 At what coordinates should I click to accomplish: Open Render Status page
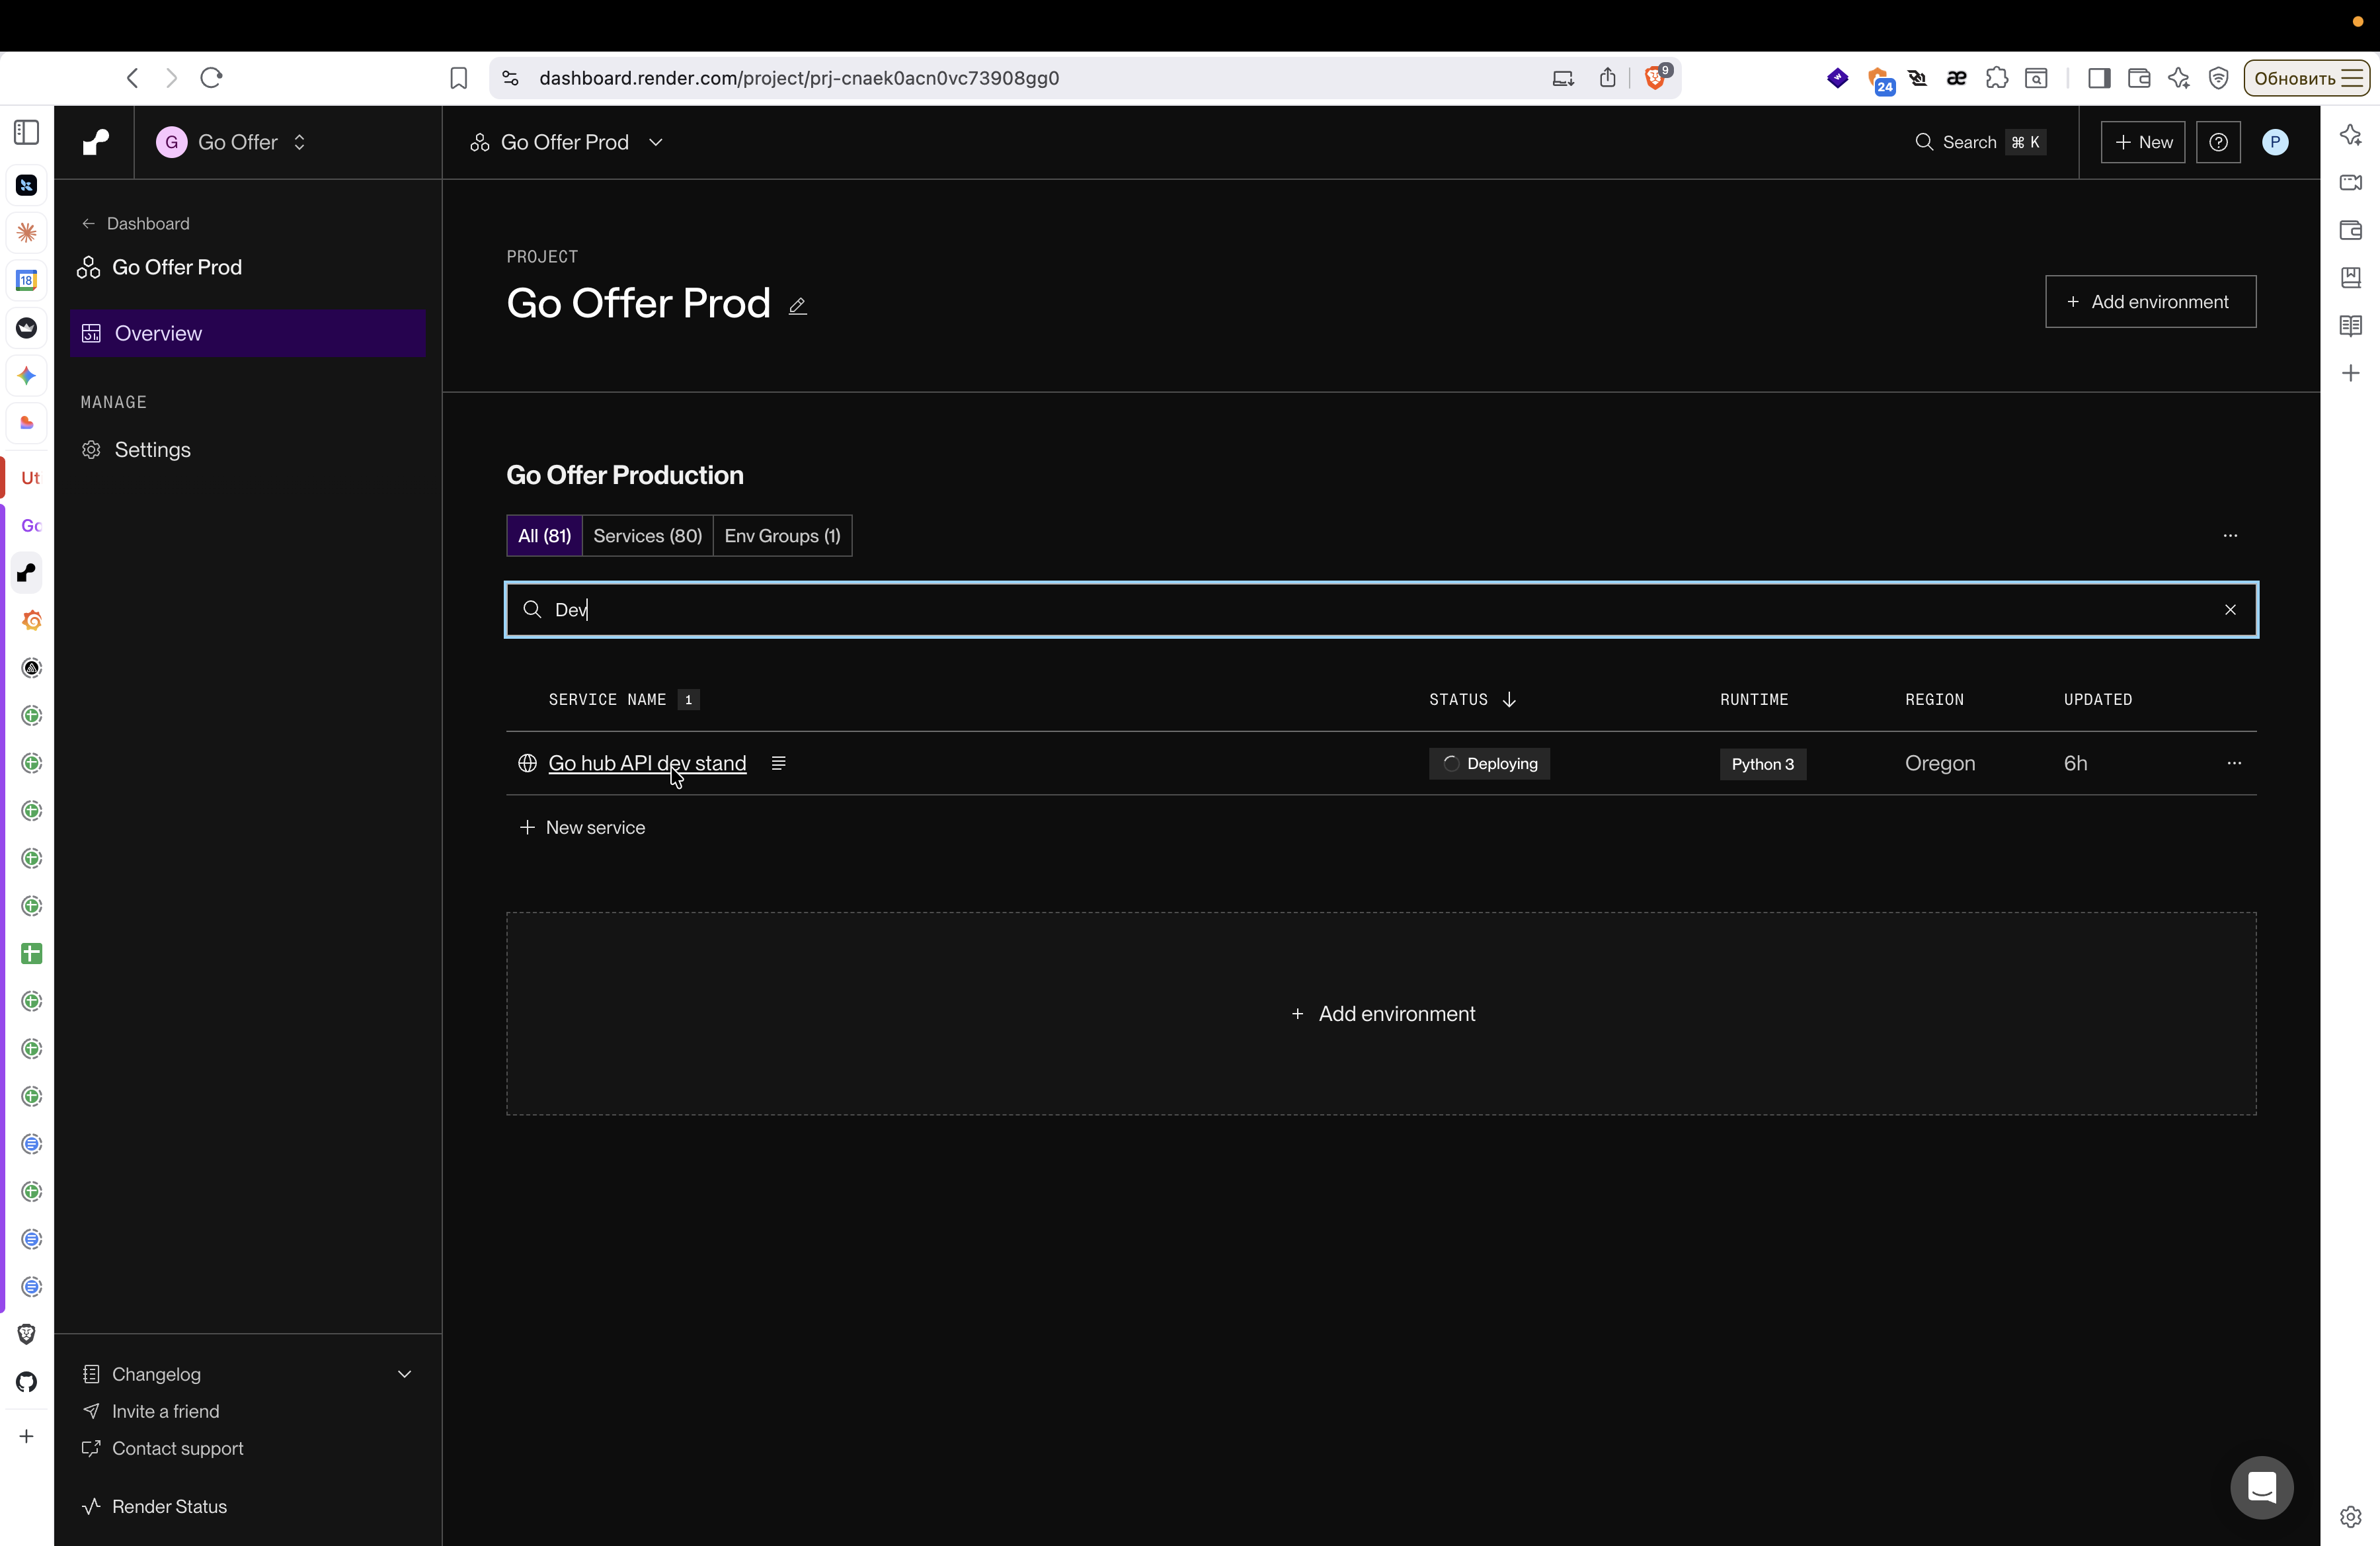[154, 1506]
